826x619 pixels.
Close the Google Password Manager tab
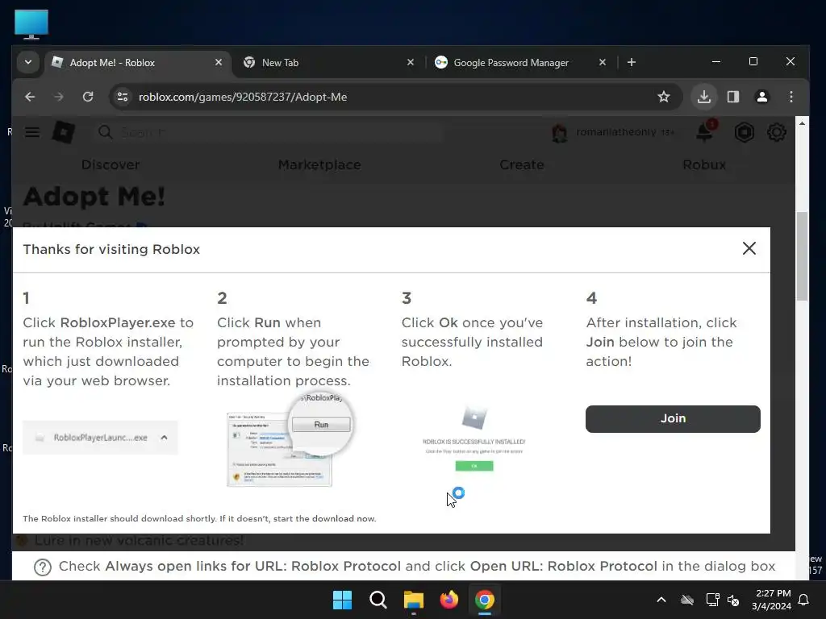603,63
